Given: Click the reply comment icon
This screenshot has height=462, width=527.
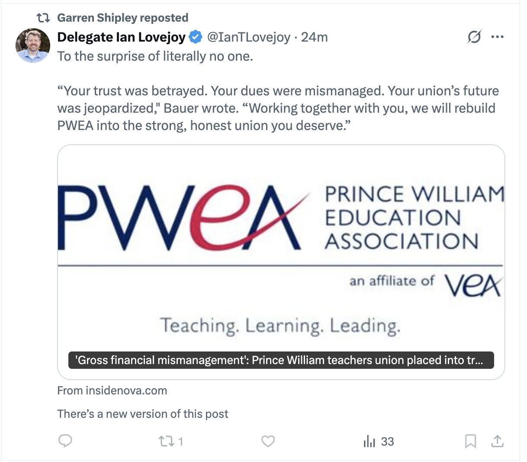Looking at the screenshot, I should click(x=65, y=441).
